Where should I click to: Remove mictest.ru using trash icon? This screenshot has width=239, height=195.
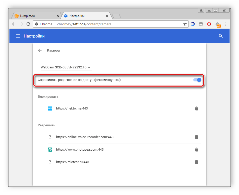pyautogui.click(x=196, y=162)
